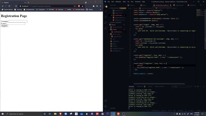Open the YouTube bookmark
This screenshot has height=116, width=206.
(x=59, y=9)
